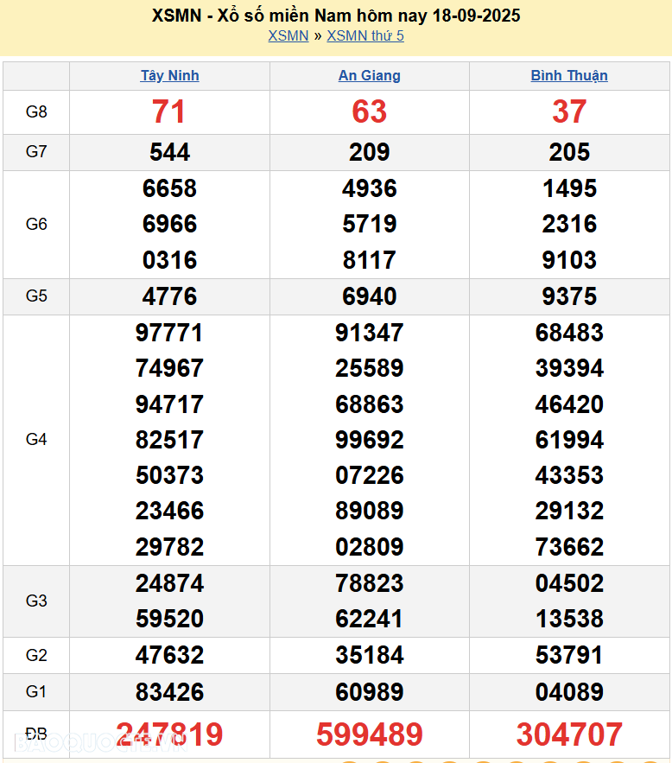Viewport: 672px width, 763px height.
Task: Click the ĐB row label
Action: [36, 734]
